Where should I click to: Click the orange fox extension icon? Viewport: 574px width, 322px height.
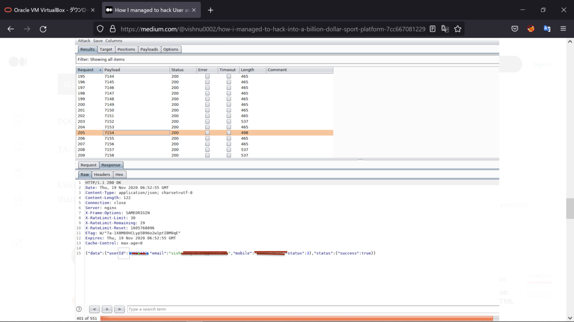531,29
